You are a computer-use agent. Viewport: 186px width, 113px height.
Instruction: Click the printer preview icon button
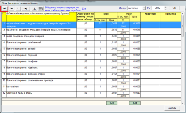41,9
